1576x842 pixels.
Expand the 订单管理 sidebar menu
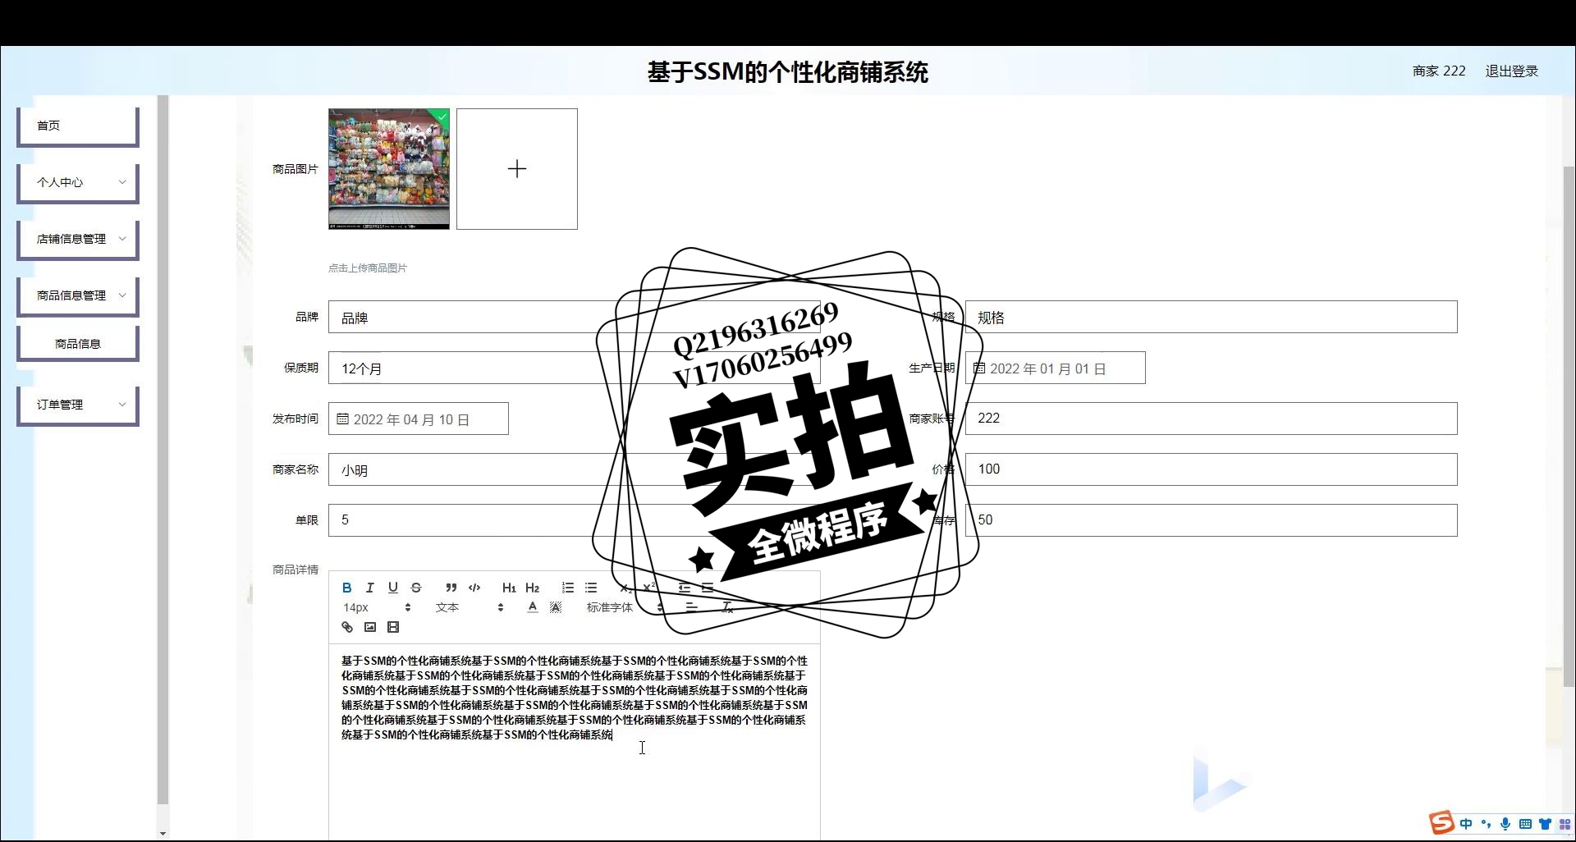point(78,405)
